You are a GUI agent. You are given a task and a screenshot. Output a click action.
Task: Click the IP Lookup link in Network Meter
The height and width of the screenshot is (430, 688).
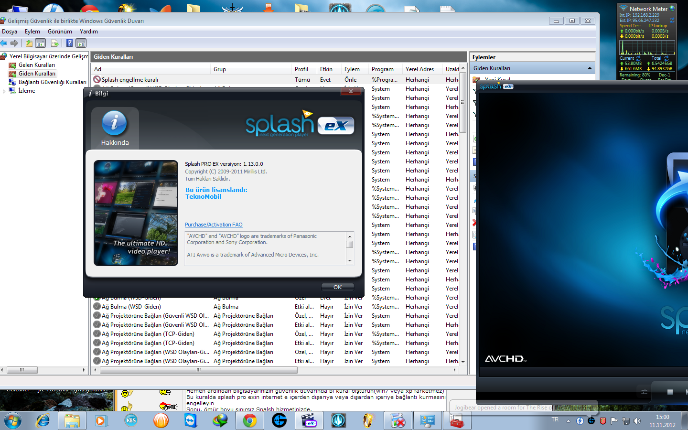pos(658,26)
